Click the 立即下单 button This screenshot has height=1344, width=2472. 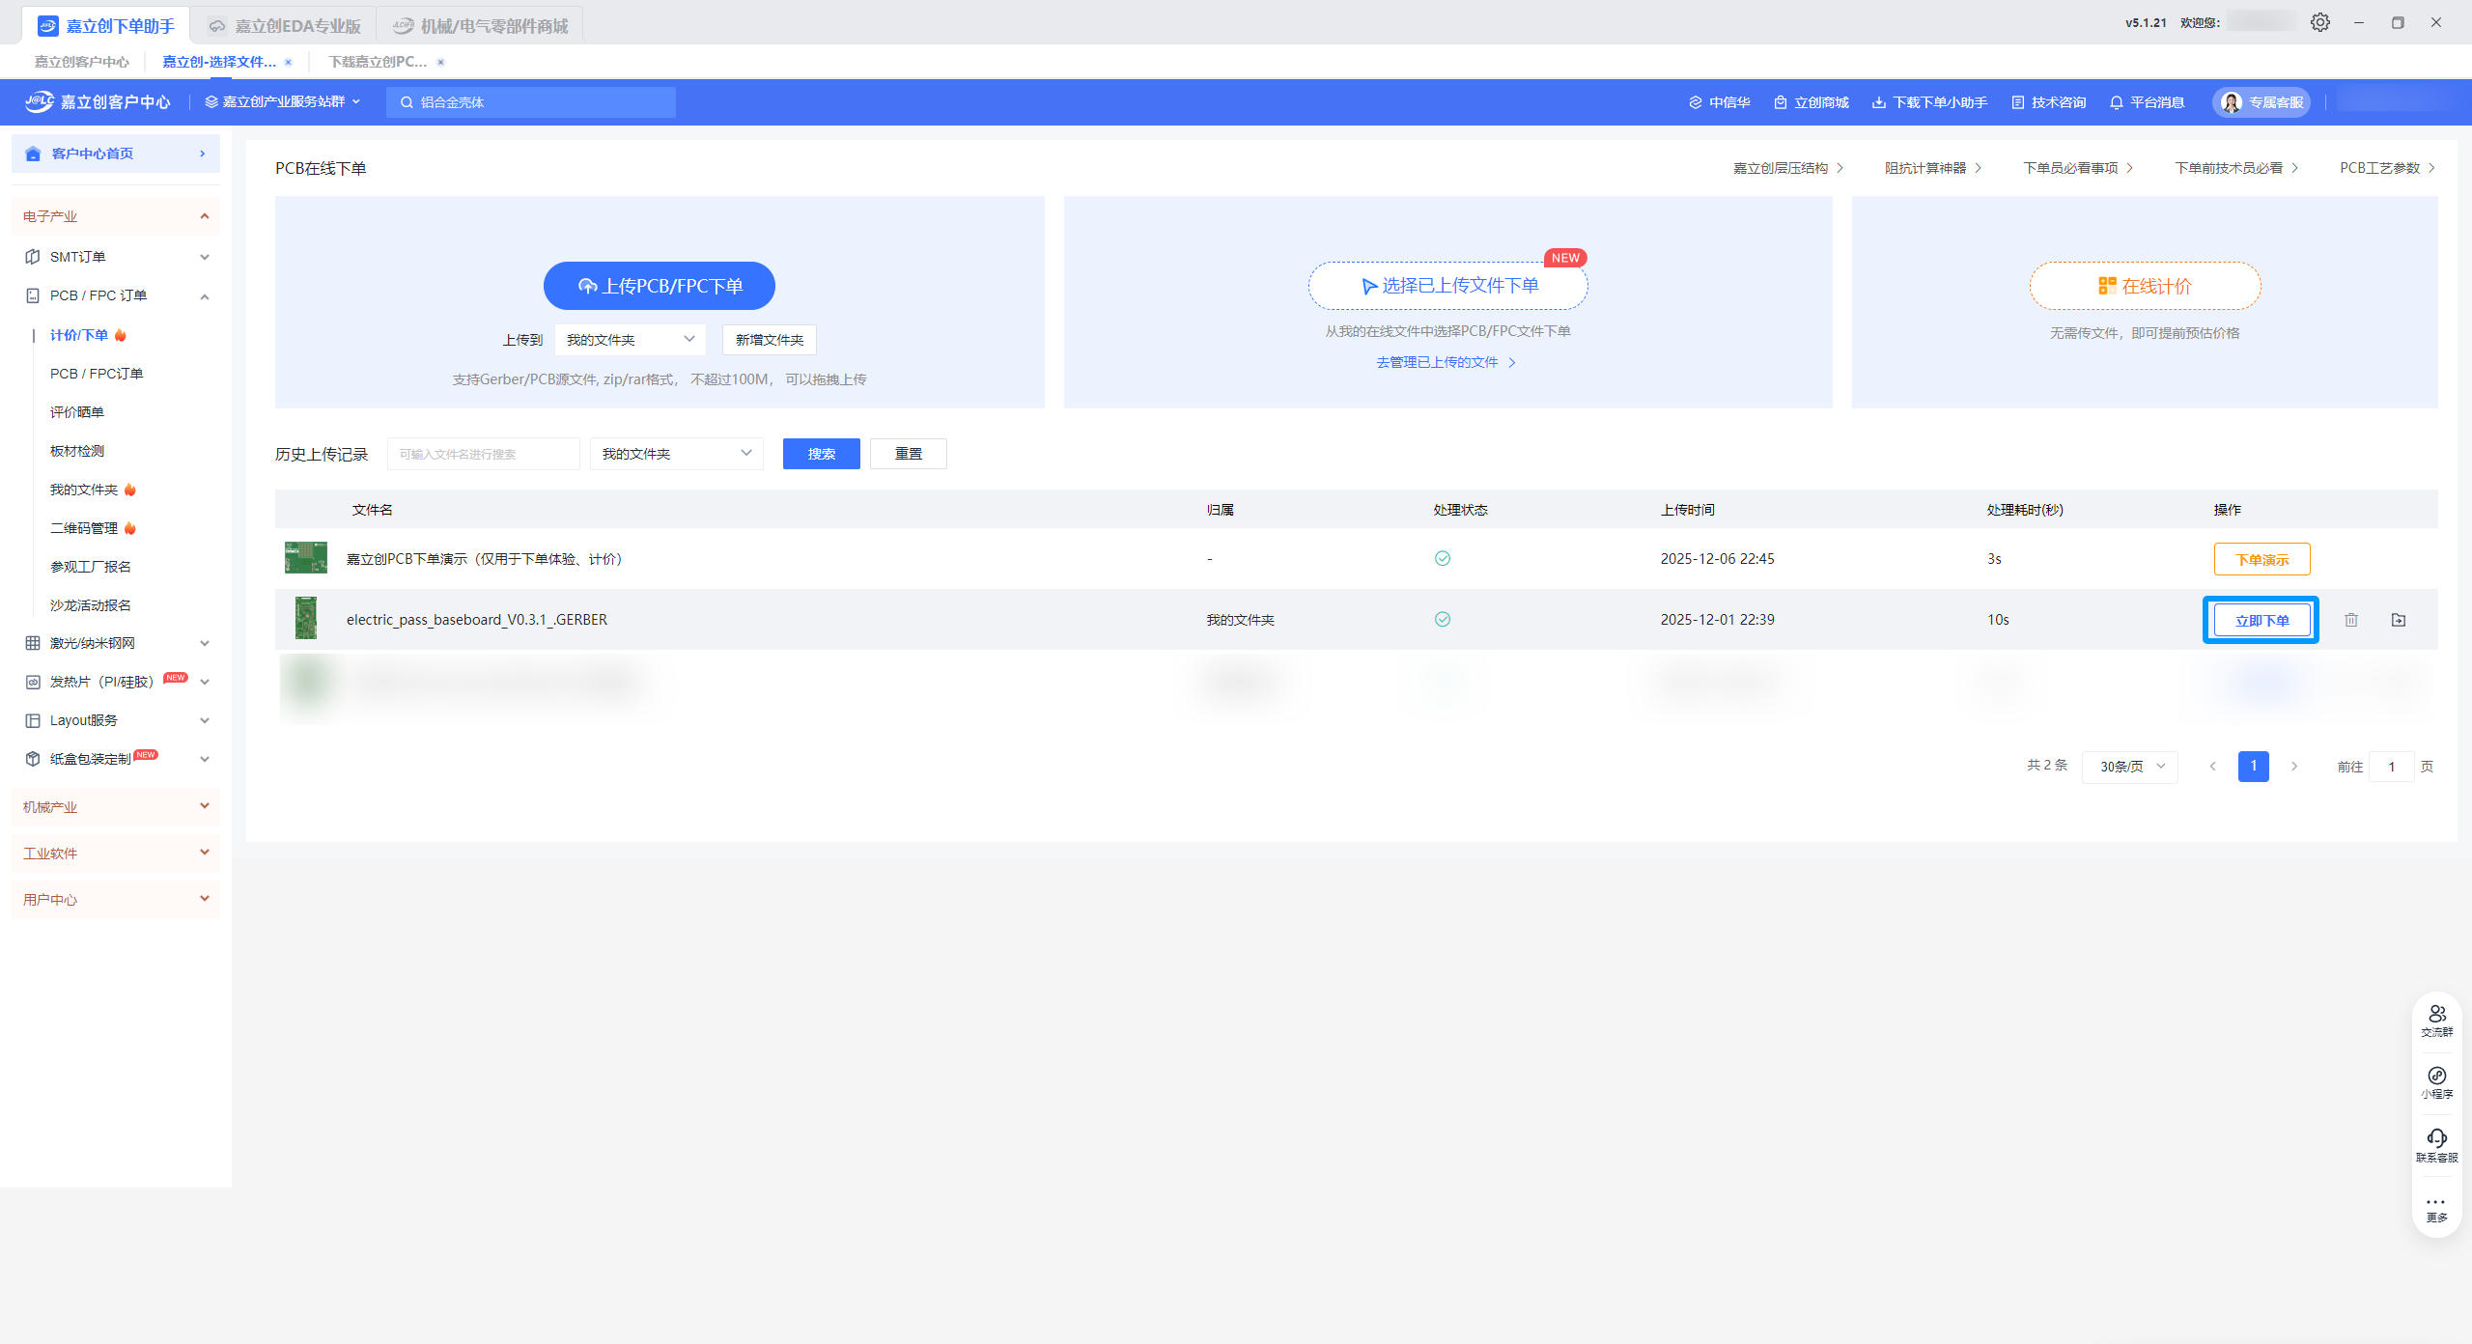coord(2261,621)
